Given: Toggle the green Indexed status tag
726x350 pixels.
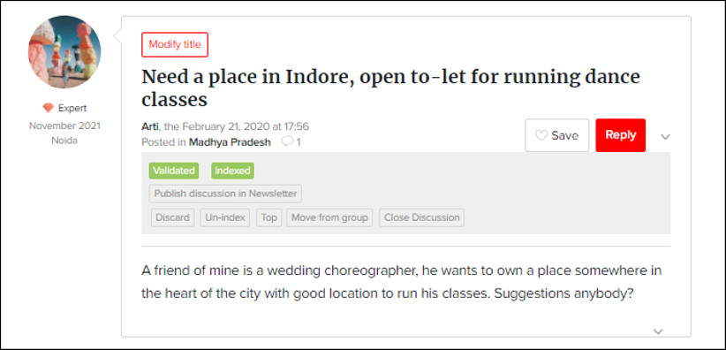Looking at the screenshot, I should point(232,171).
